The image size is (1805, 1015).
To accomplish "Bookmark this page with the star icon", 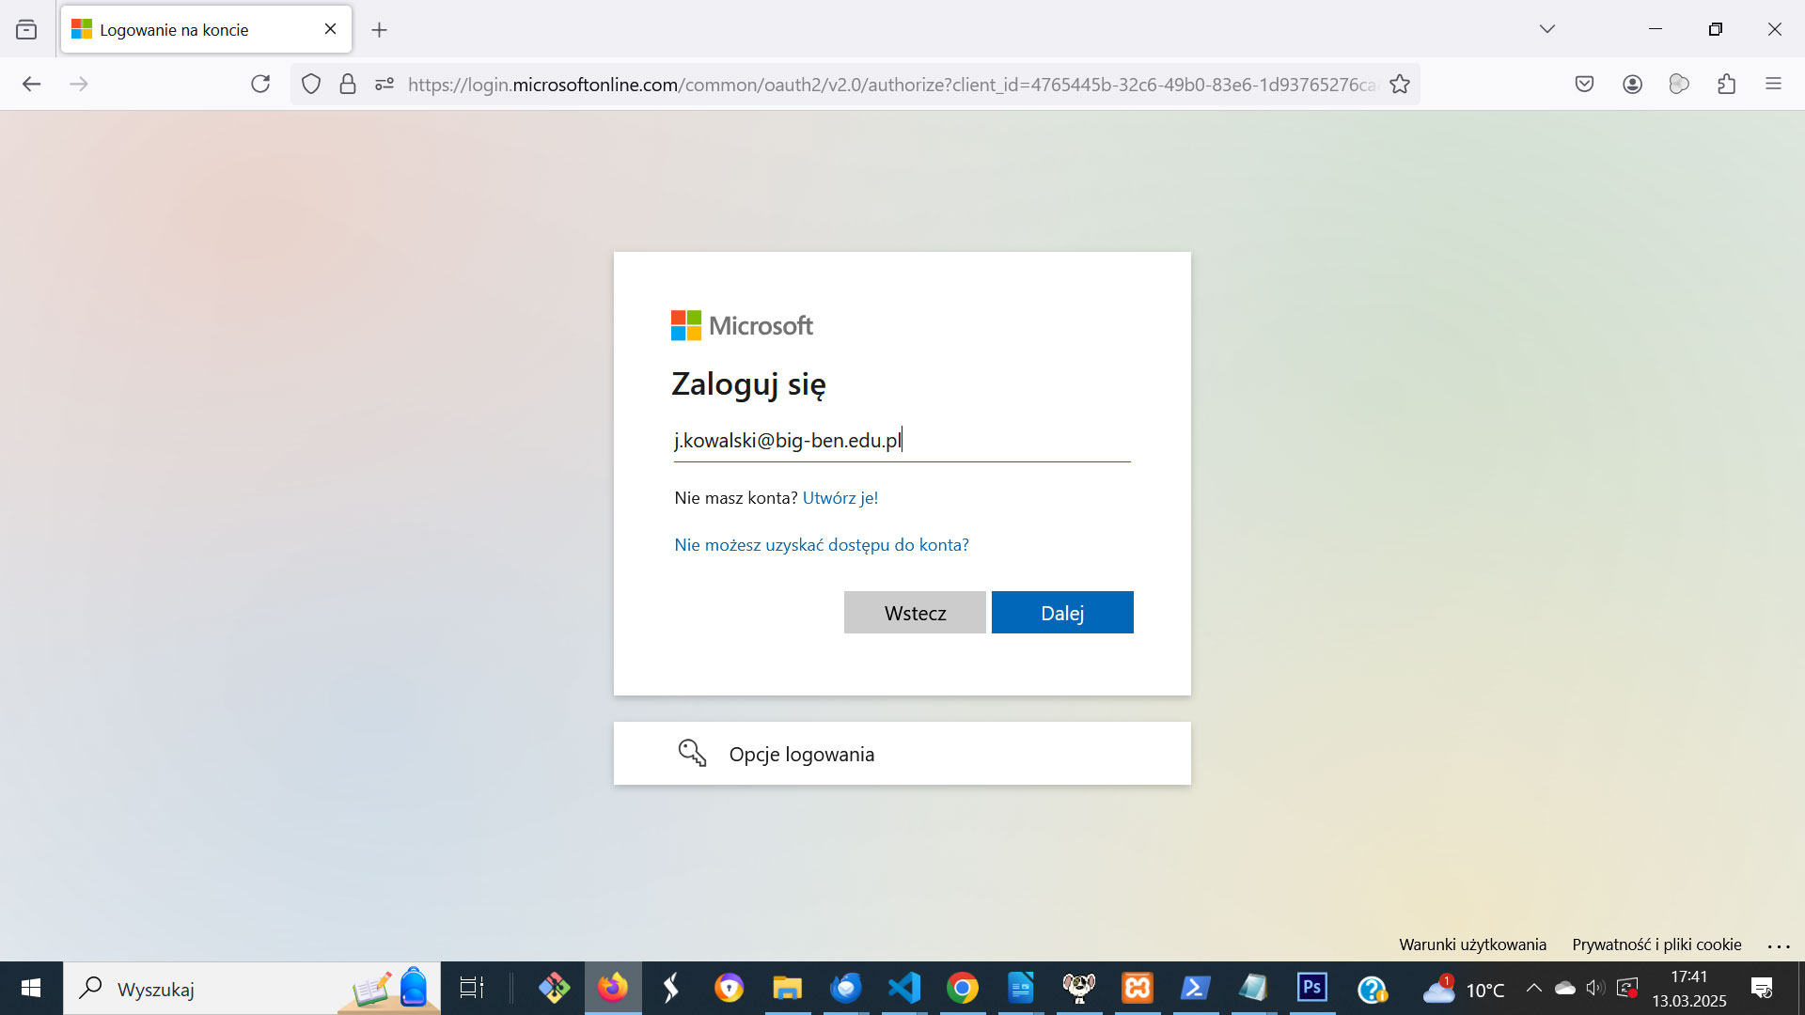I will 1400,85.
